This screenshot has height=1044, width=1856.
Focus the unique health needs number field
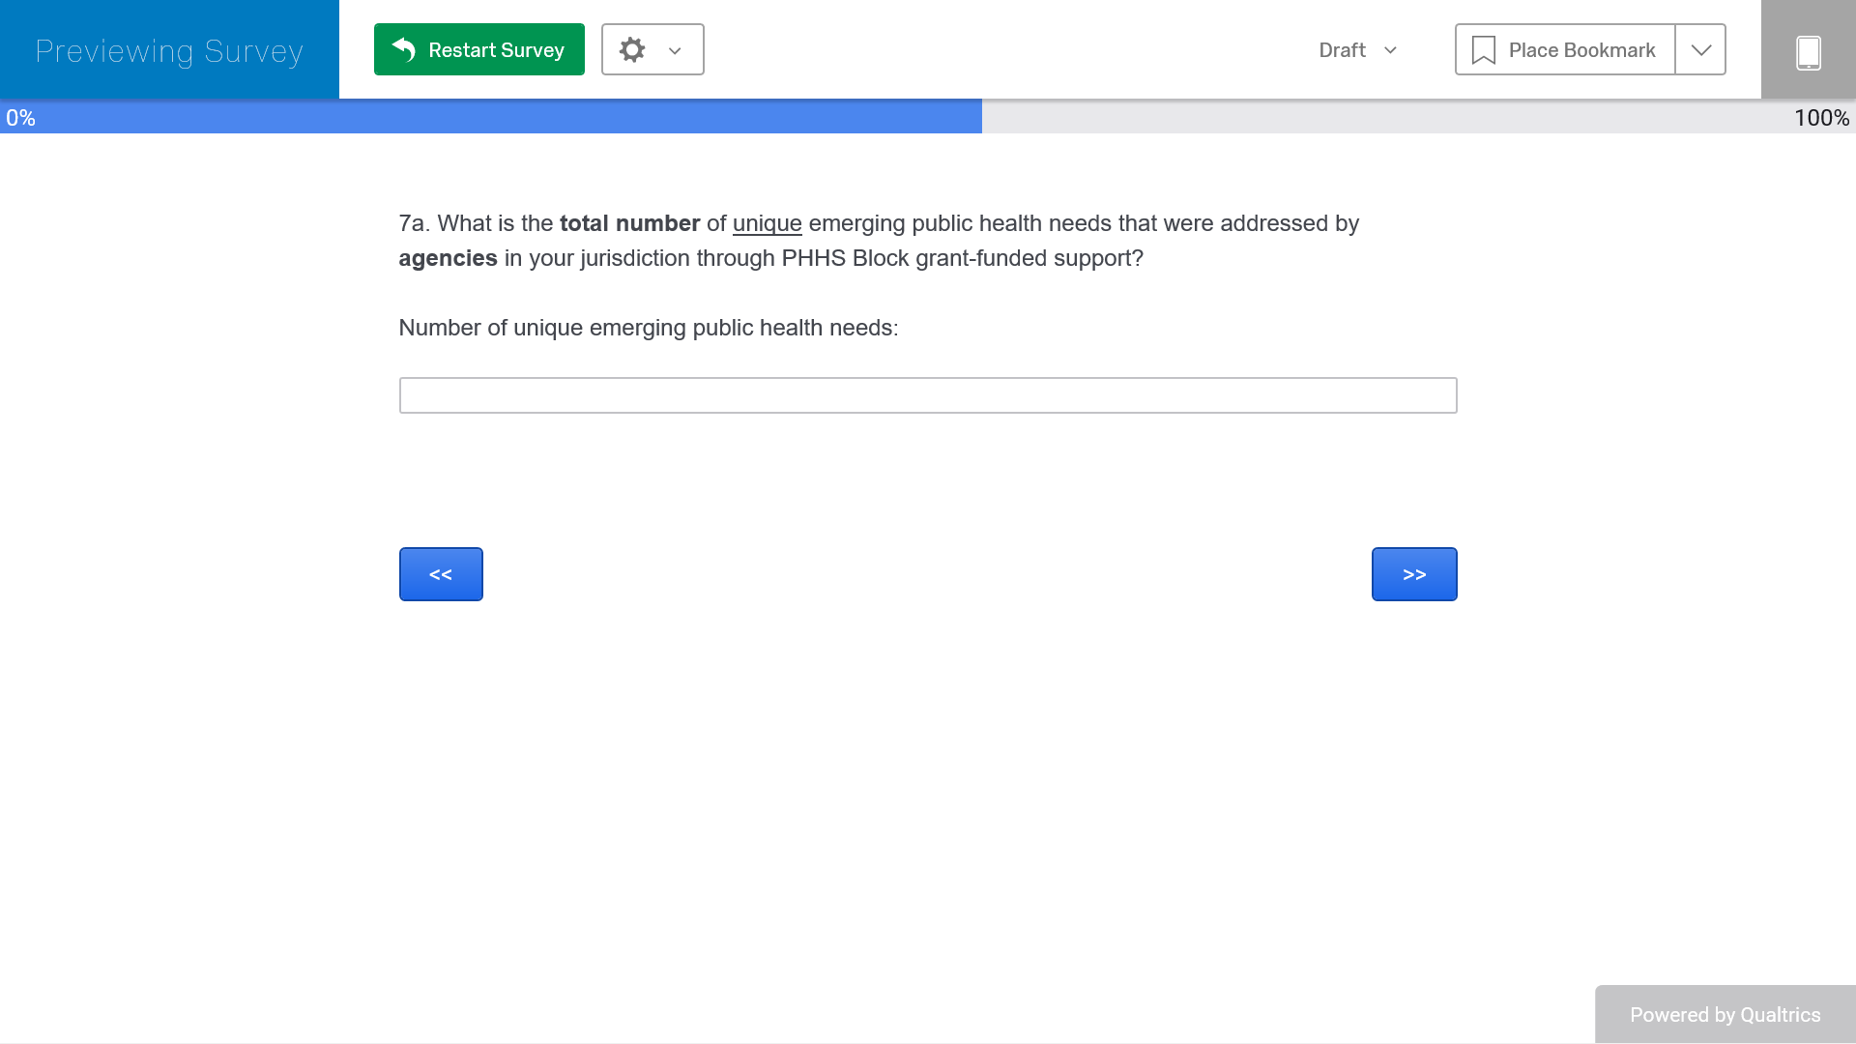click(927, 395)
